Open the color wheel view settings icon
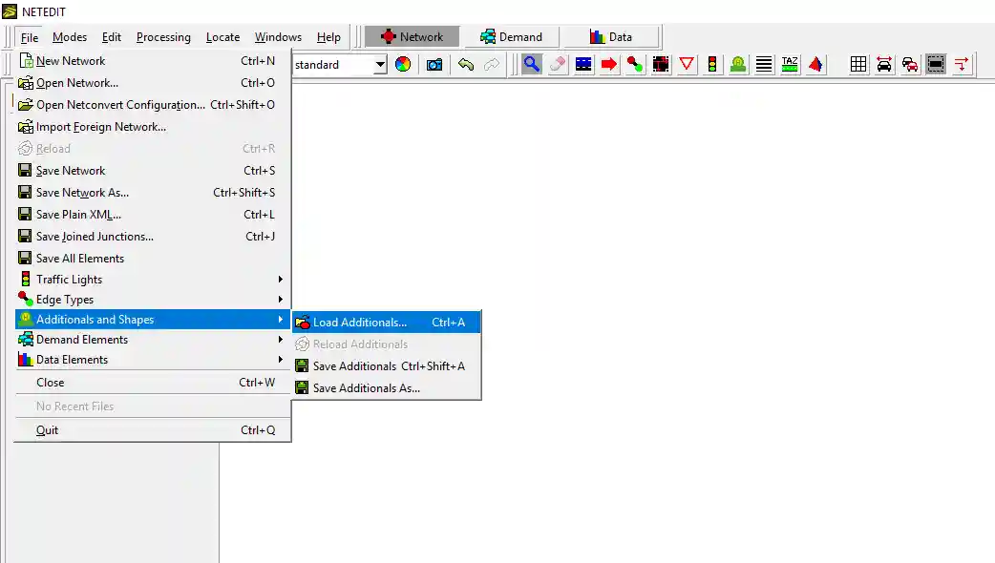The width and height of the screenshot is (995, 563). [x=403, y=64]
